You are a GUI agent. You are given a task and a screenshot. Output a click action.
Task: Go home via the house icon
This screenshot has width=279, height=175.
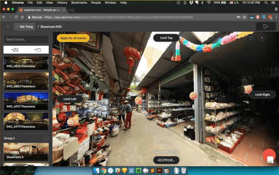tap(8, 26)
